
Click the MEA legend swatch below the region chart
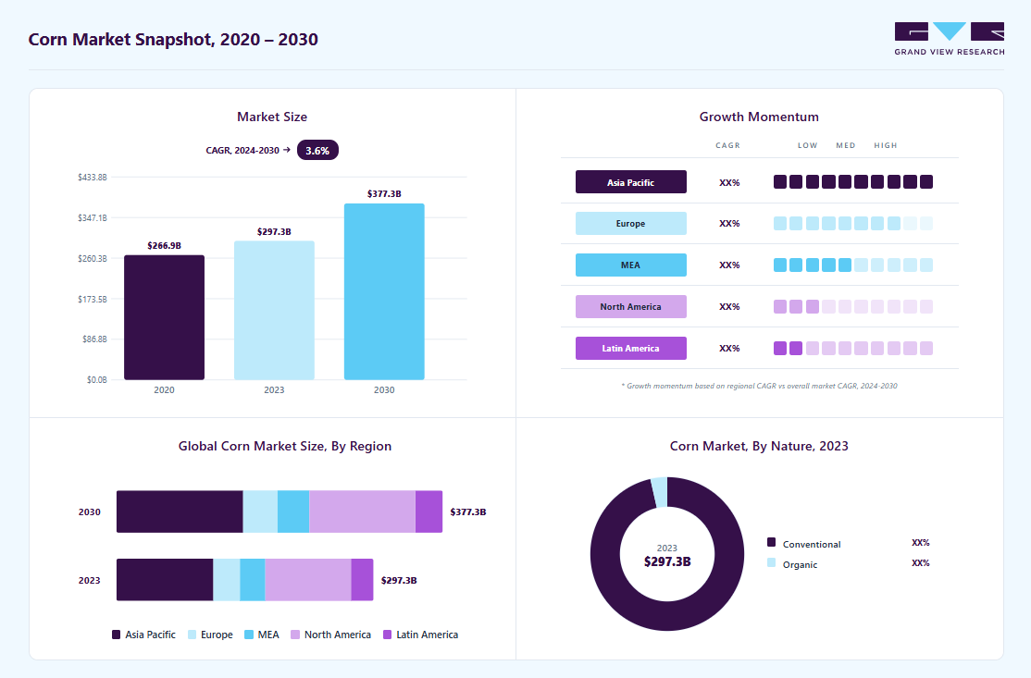point(249,635)
